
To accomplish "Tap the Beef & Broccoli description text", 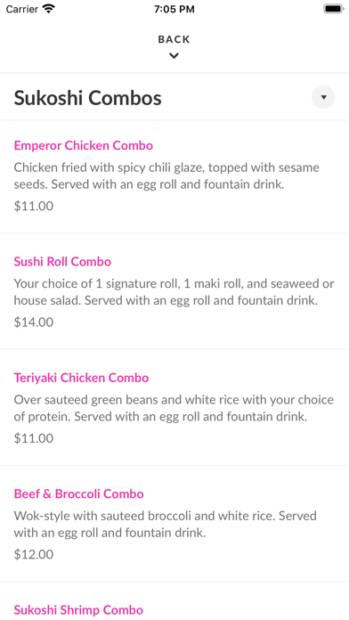I will coord(166,525).
